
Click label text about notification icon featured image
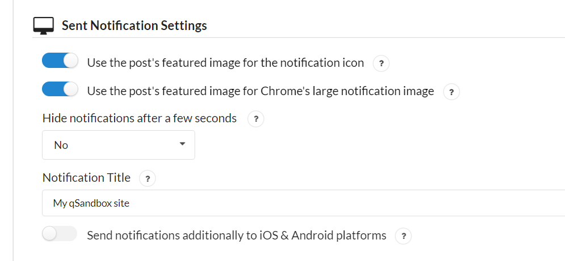point(226,63)
